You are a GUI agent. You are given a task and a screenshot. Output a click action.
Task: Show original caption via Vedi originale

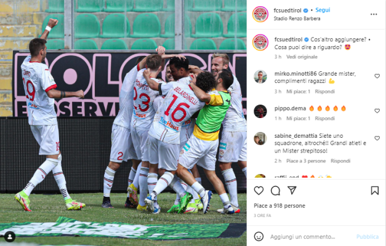(x=302, y=57)
